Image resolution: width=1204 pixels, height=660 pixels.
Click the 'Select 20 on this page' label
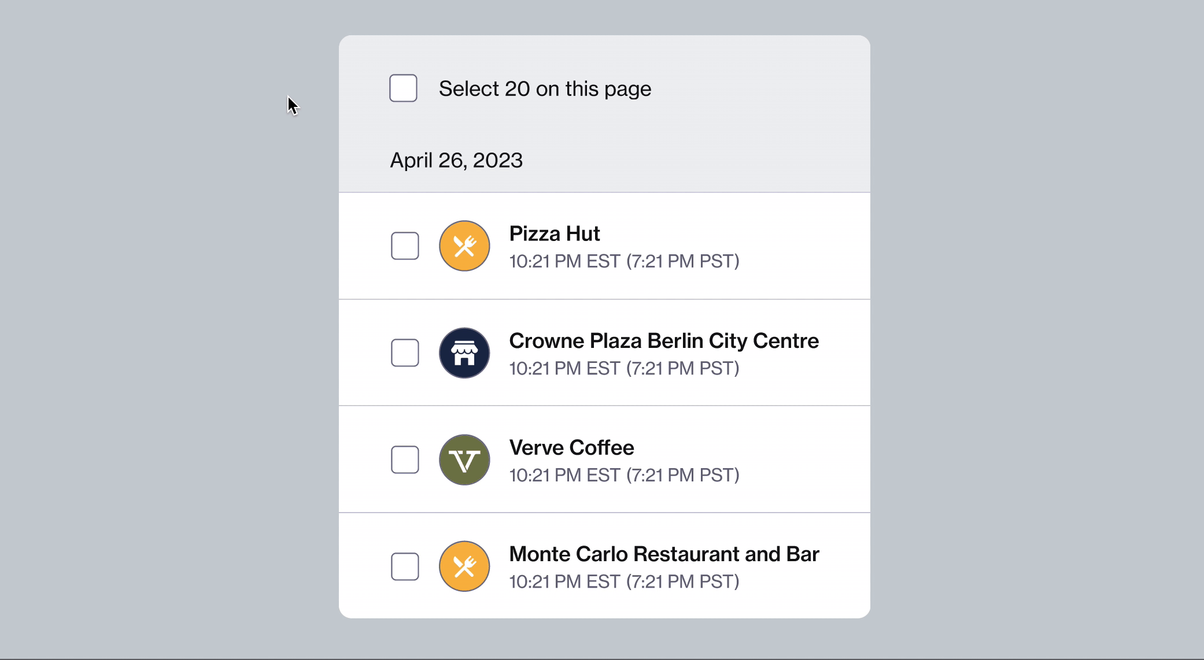click(x=545, y=88)
